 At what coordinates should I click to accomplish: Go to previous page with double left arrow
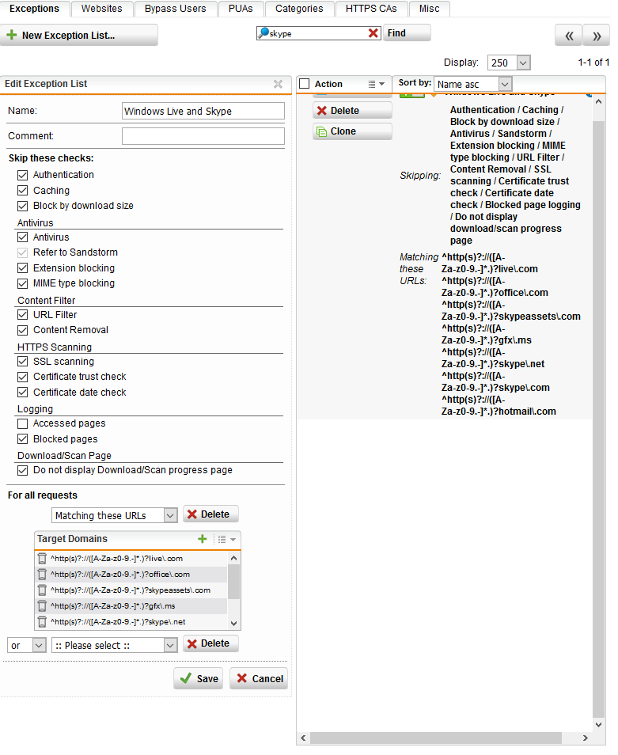[x=569, y=36]
